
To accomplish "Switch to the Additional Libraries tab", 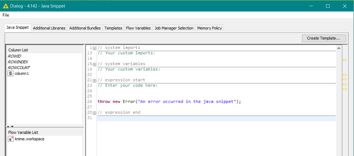I will pyautogui.click(x=49, y=28).
